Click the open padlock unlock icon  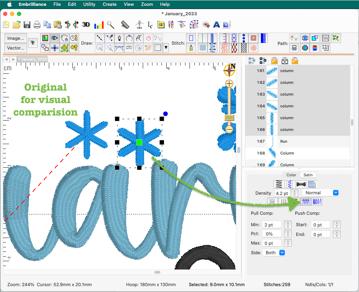tap(295, 61)
